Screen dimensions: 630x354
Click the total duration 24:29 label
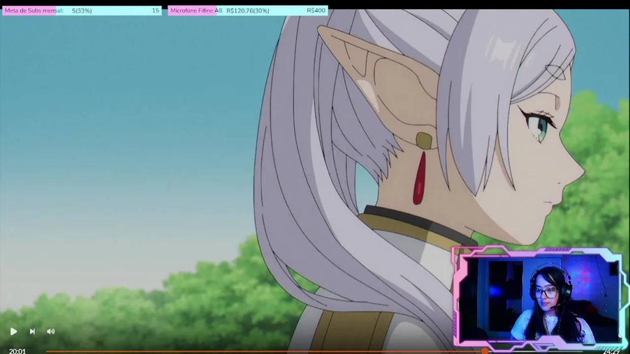[x=611, y=351]
